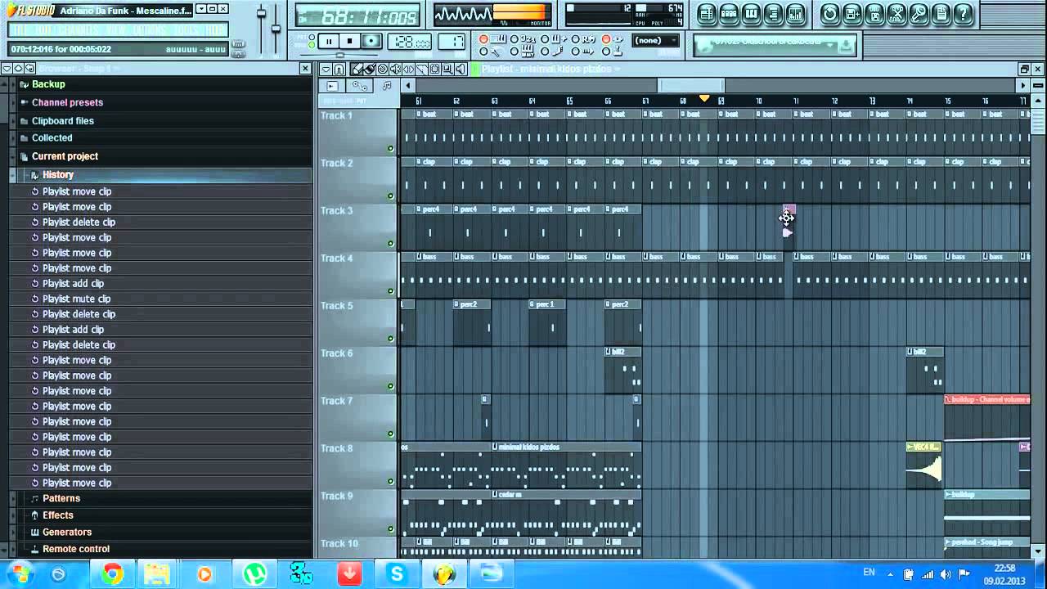The width and height of the screenshot is (1047, 589).
Task: Open the Clipboard files folder
Action: pyautogui.click(x=63, y=121)
